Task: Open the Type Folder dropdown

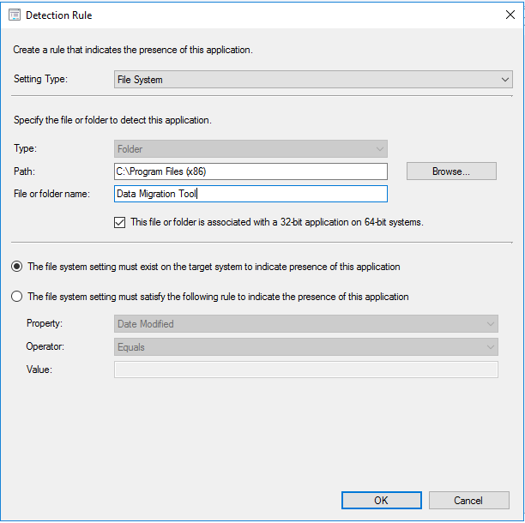Action: click(x=250, y=149)
